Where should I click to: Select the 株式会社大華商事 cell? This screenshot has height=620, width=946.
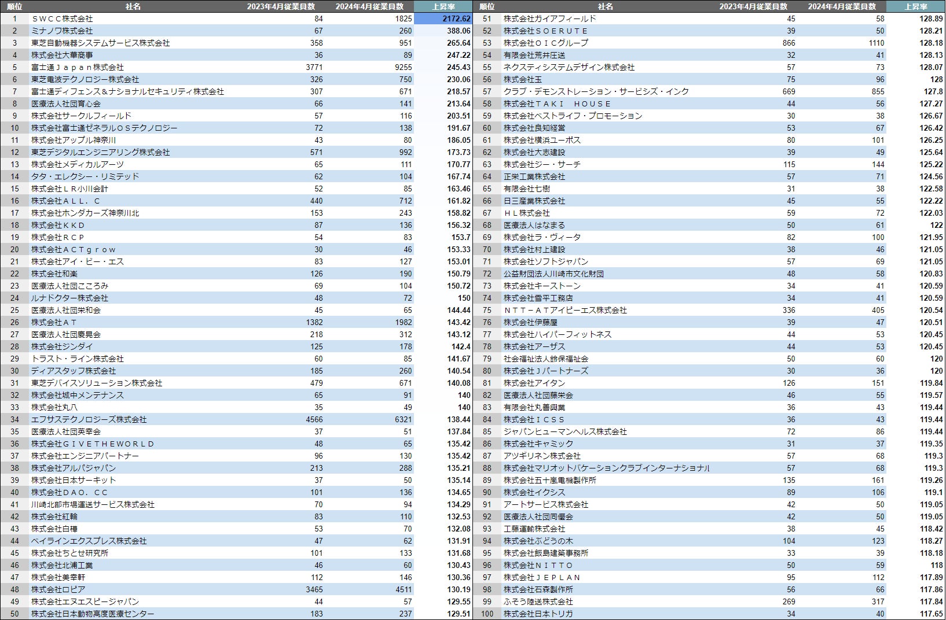pyautogui.click(x=62, y=55)
